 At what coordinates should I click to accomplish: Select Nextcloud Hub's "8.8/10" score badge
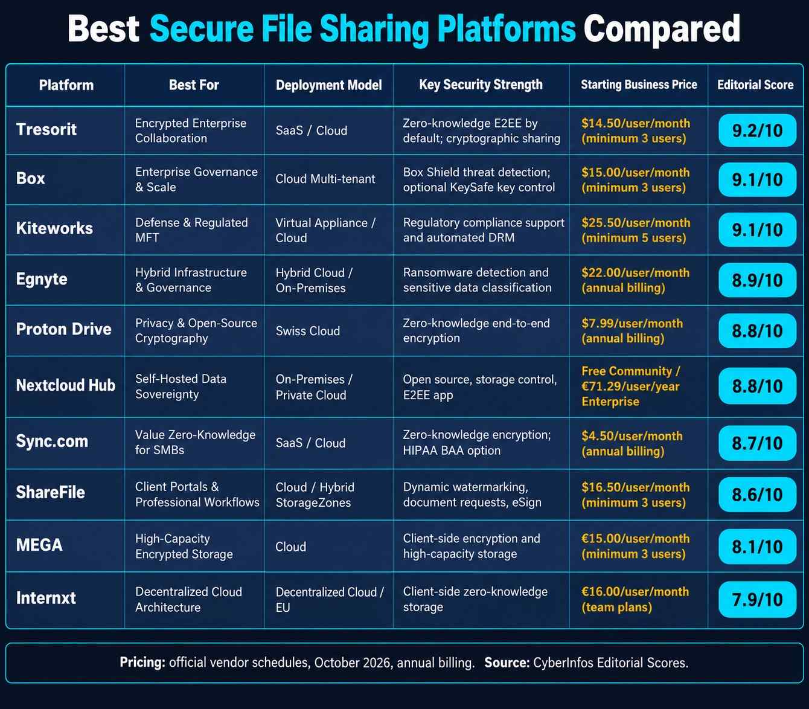point(757,387)
